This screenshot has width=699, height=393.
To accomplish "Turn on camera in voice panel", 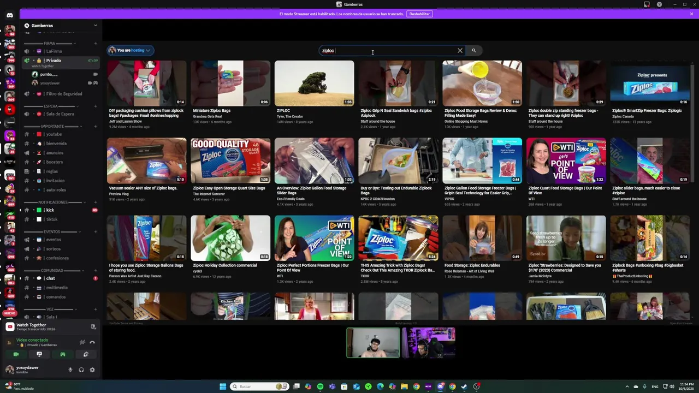I will pyautogui.click(x=16, y=354).
